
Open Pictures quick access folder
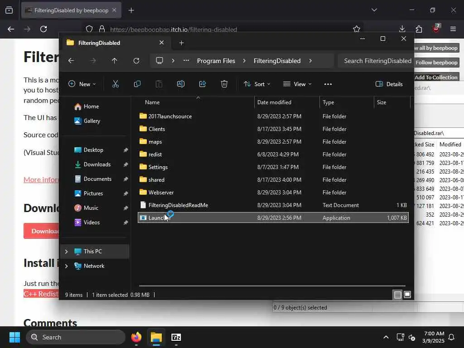pos(88,193)
